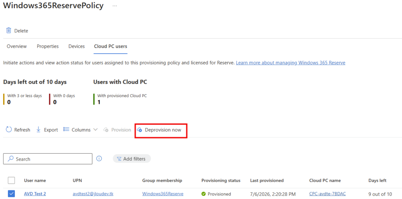Click the Refresh label text

[22, 130]
